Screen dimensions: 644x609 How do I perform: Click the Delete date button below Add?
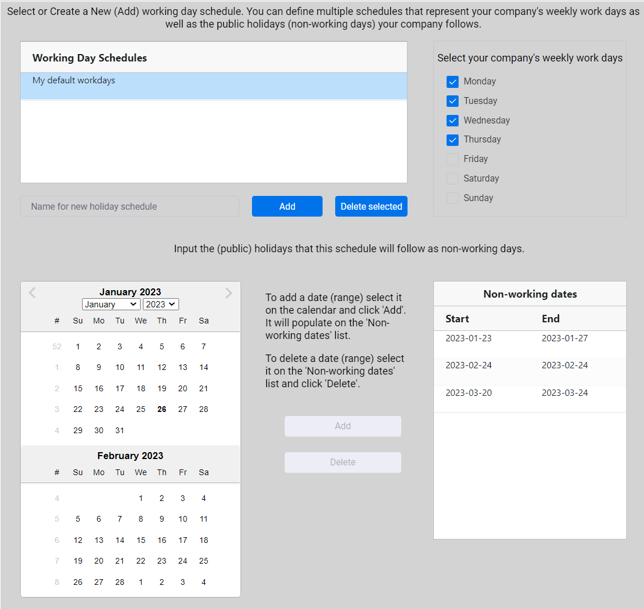click(x=343, y=462)
